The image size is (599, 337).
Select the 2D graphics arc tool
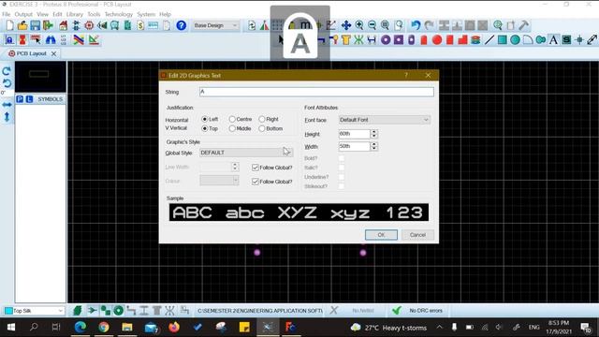point(528,39)
